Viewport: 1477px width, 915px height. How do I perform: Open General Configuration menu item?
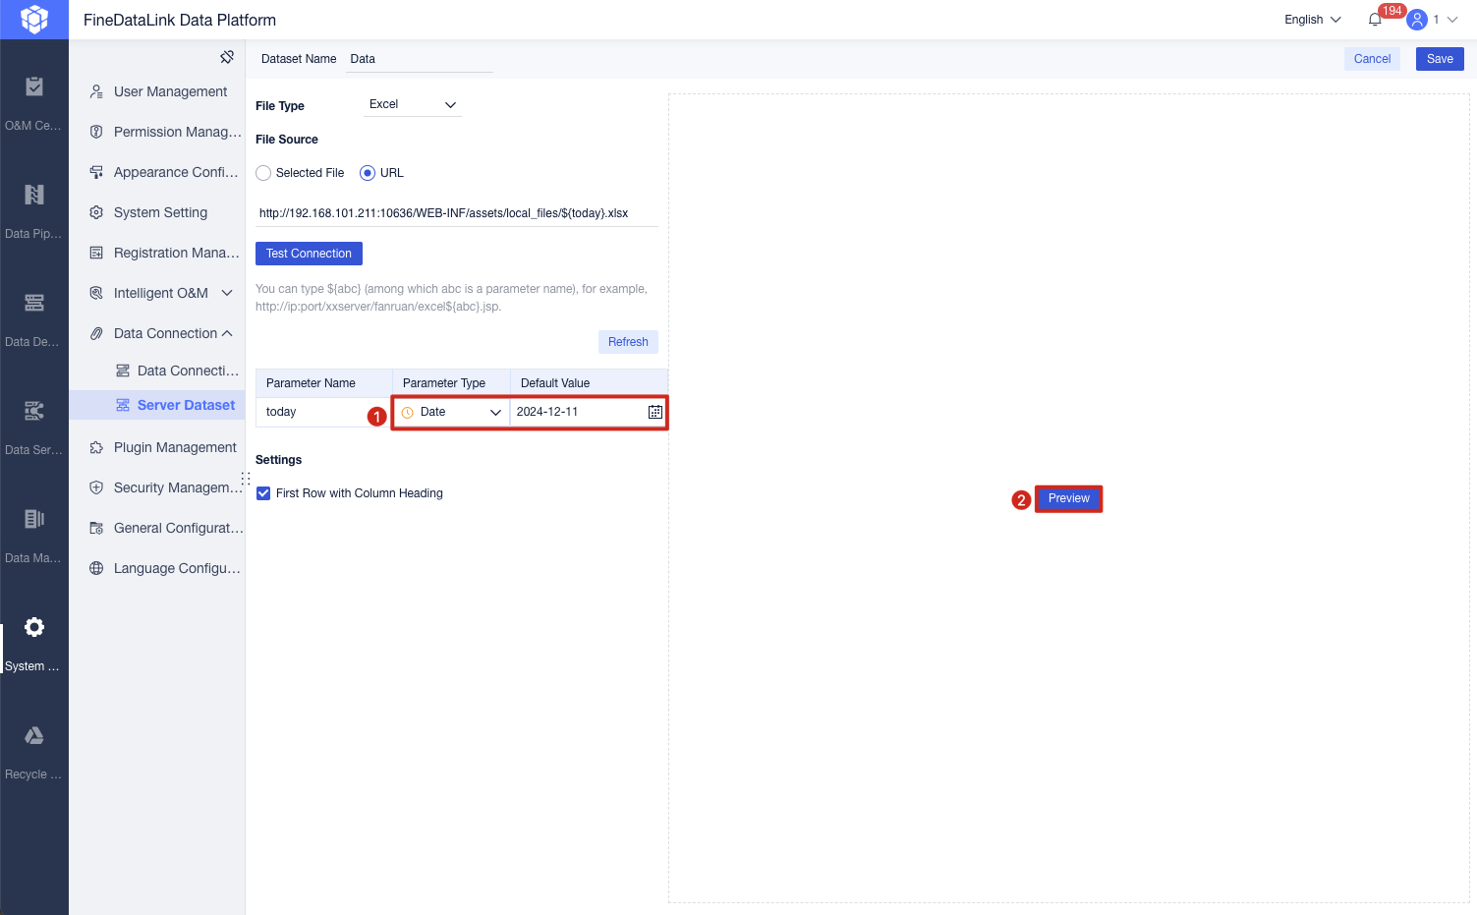[x=157, y=528]
